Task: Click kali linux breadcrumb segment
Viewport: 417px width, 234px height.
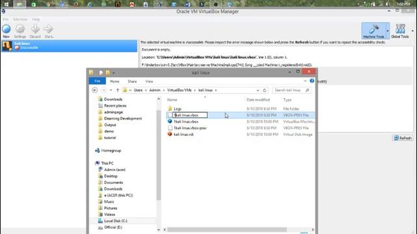Action: (205, 90)
